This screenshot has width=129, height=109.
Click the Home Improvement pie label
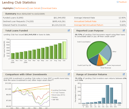click(x=114, y=65)
